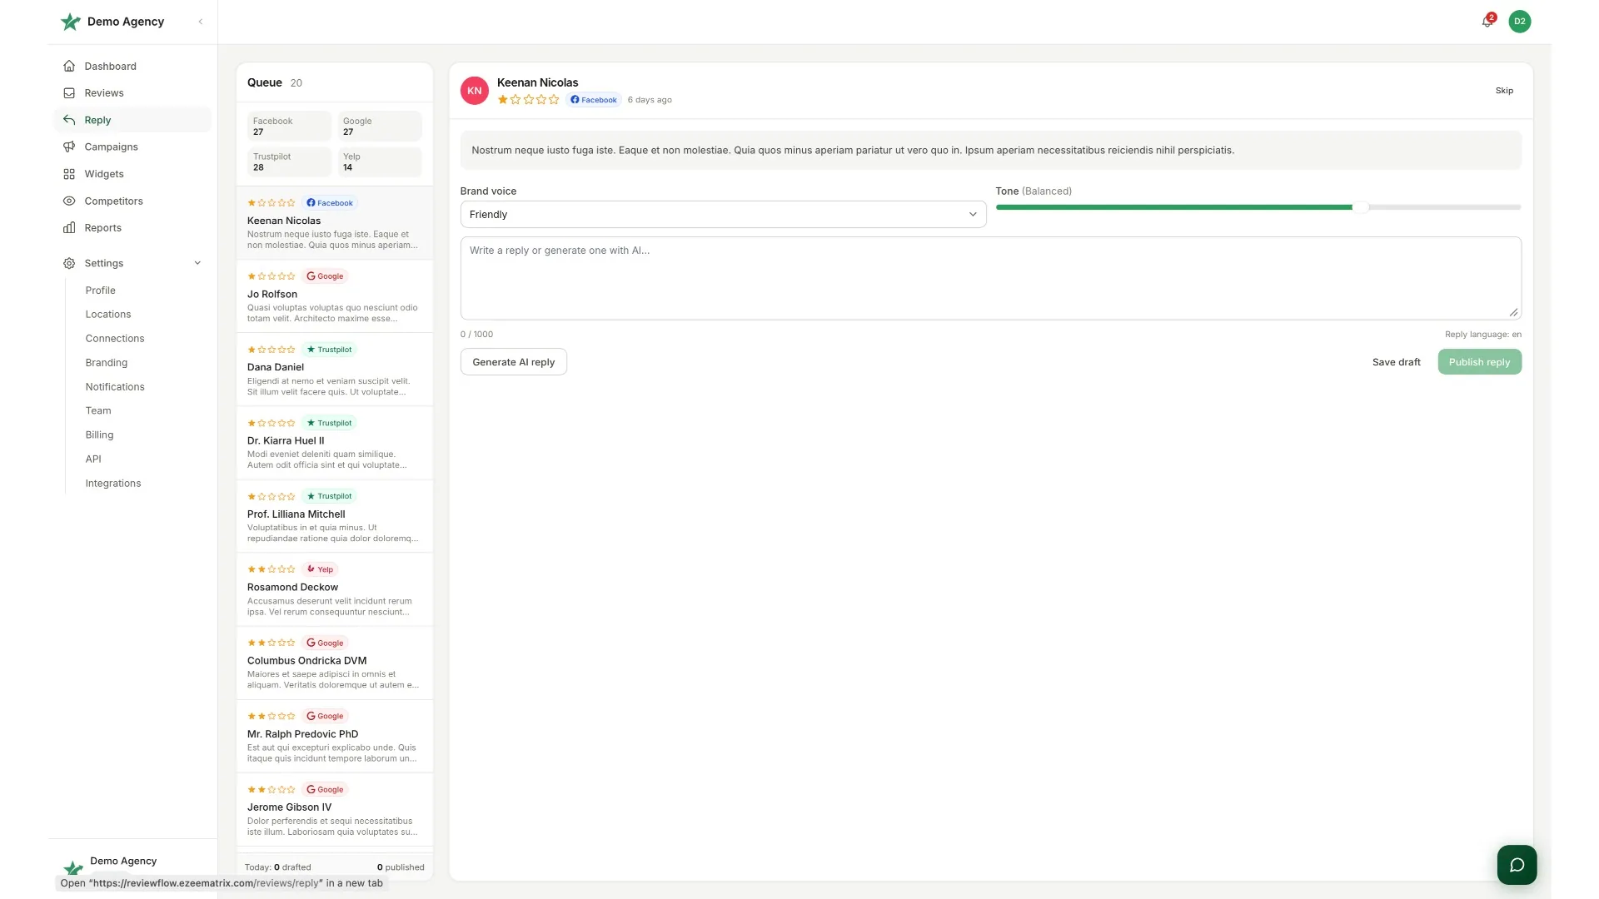This screenshot has height=899, width=1599.
Task: Click the Competitors eye icon
Action: click(x=69, y=201)
